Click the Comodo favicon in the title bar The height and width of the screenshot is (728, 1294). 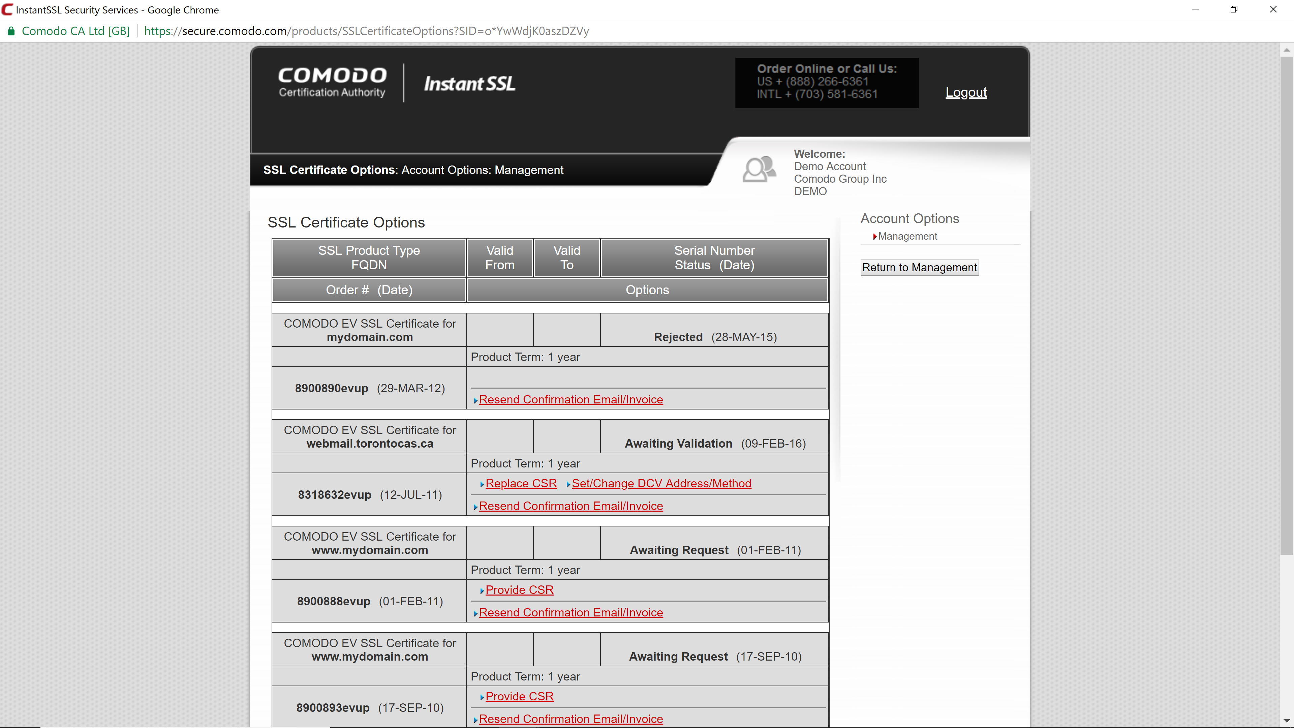[7, 9]
